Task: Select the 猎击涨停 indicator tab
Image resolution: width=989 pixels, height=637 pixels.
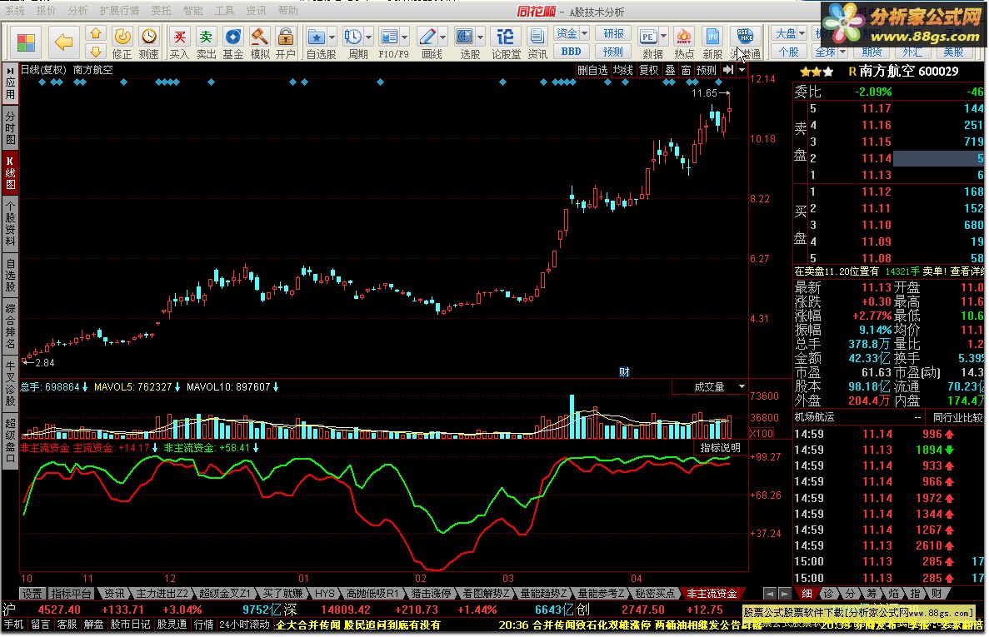Action: pos(432,594)
